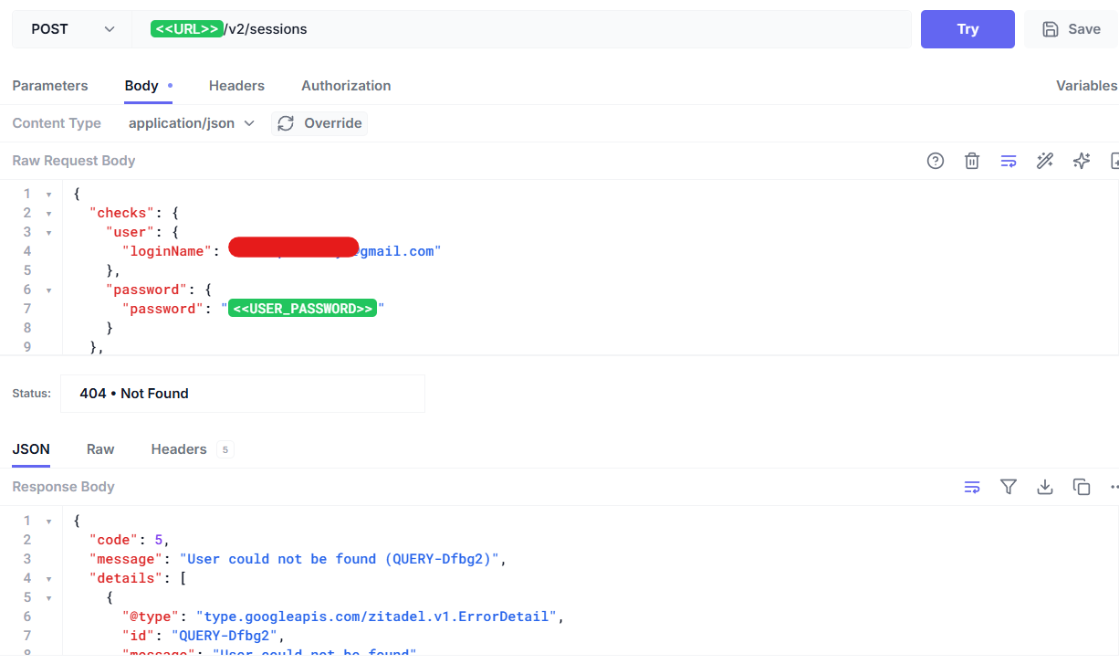Open the POST method dropdown
Screen dimensions: 1119x664
(x=71, y=29)
